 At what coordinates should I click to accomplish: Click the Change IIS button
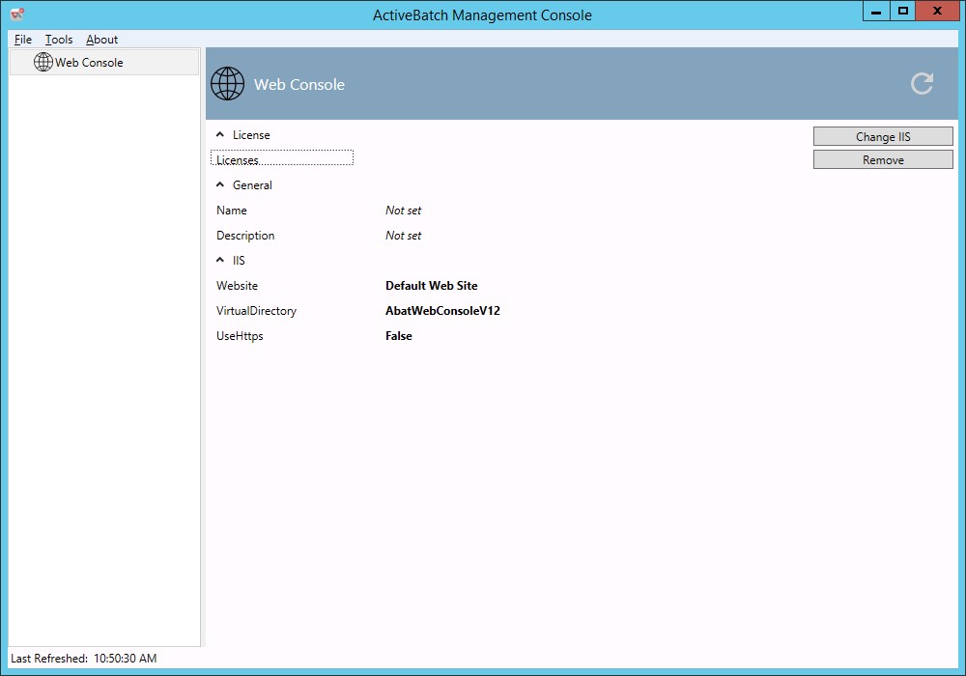pos(883,137)
